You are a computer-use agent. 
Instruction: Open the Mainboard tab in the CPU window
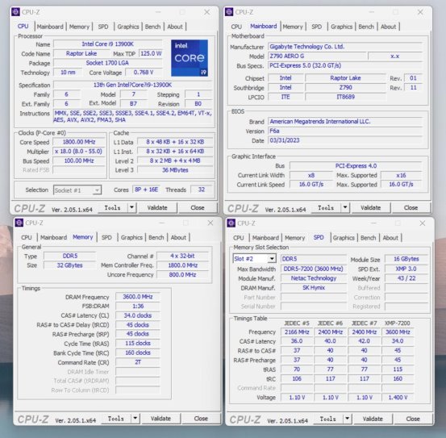50,27
